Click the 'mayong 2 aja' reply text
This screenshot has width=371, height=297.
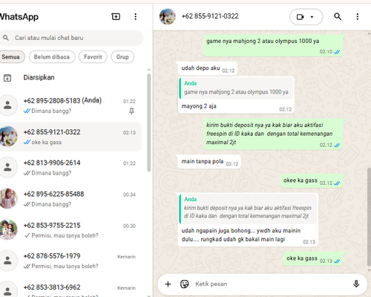click(x=199, y=106)
